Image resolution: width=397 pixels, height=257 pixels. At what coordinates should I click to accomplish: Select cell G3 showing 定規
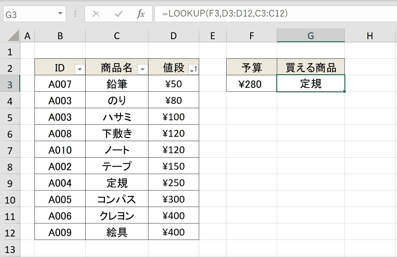311,84
